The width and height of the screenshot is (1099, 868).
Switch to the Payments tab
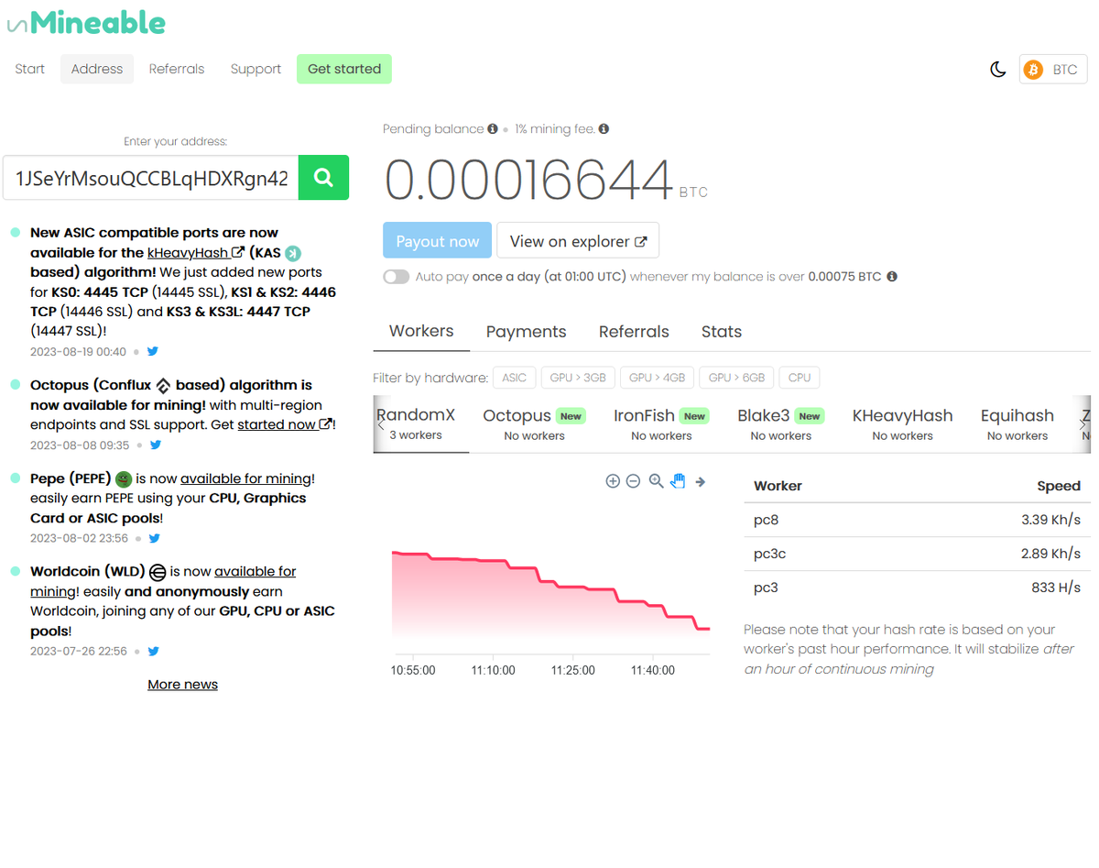pos(526,331)
